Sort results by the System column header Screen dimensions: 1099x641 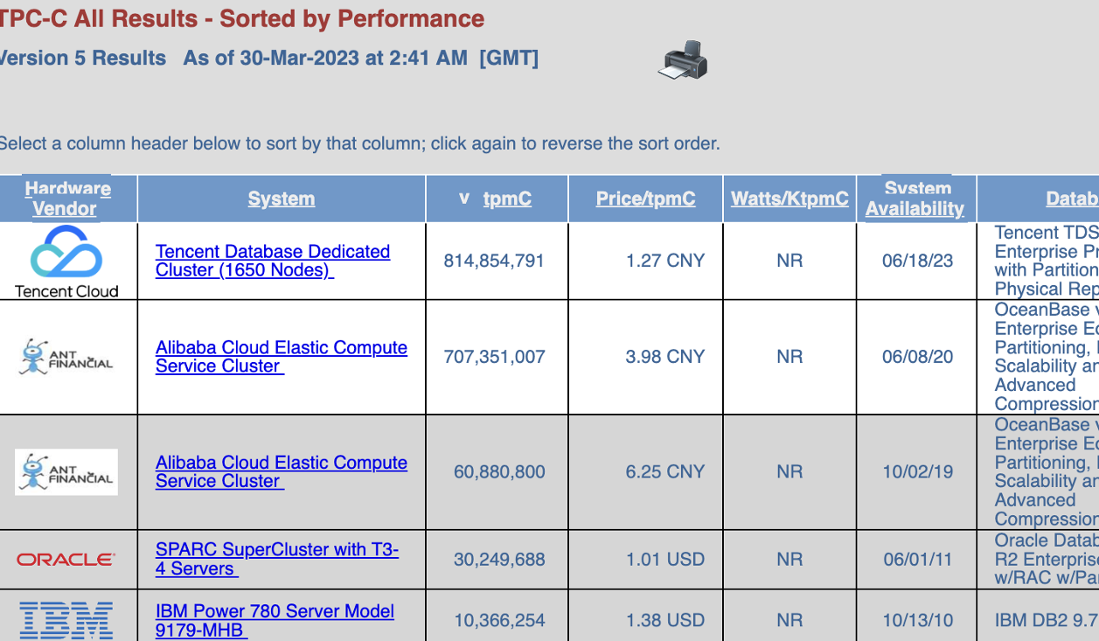(281, 199)
